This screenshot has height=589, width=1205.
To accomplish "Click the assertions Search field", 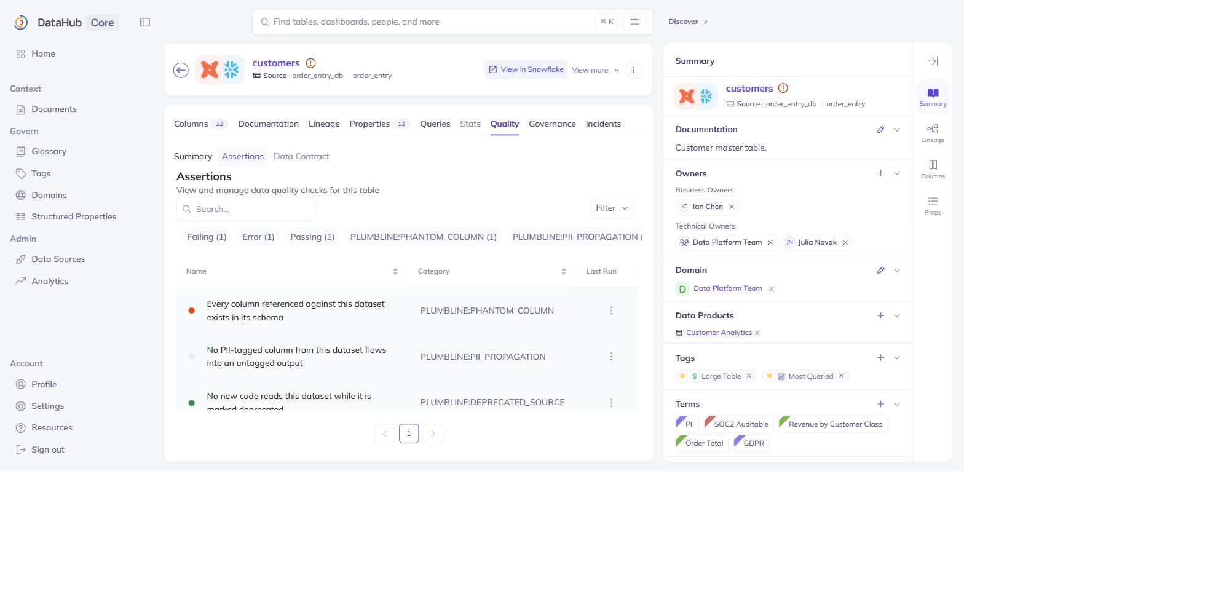I will (x=247, y=210).
